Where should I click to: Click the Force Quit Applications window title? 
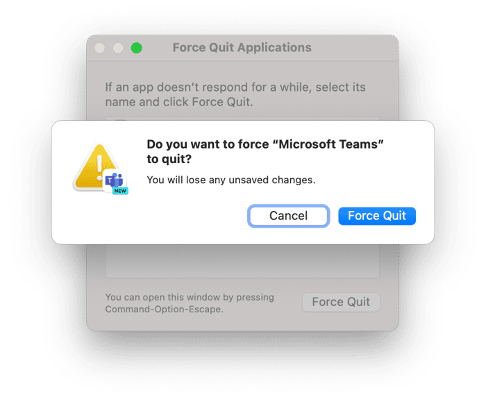point(242,48)
